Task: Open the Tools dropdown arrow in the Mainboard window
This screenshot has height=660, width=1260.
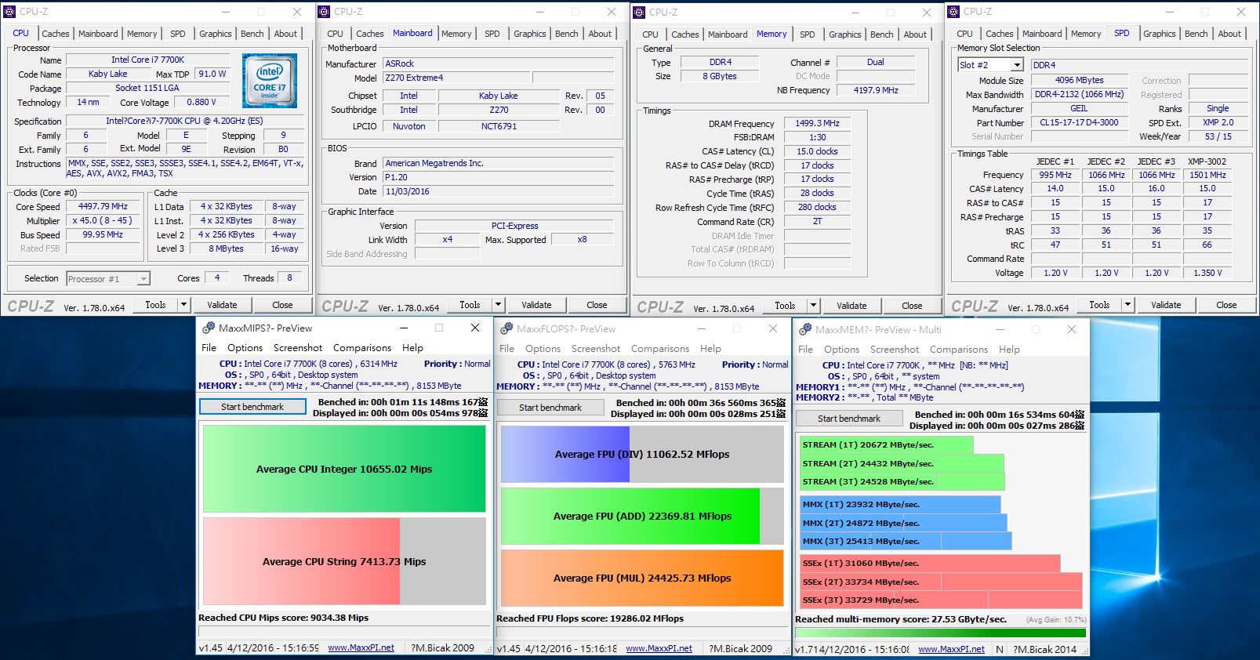Action: [x=498, y=305]
